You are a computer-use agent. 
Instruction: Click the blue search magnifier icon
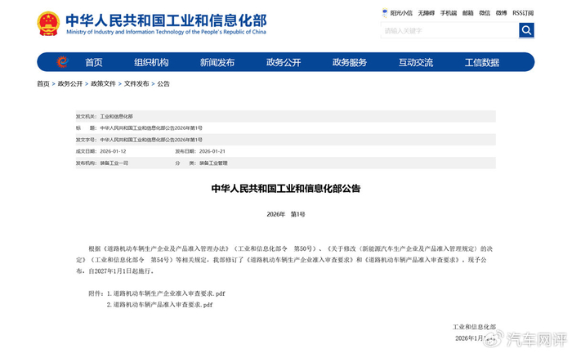526,30
